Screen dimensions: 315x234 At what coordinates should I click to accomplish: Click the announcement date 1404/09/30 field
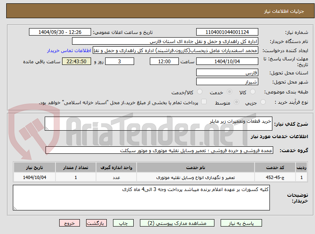point(60,32)
